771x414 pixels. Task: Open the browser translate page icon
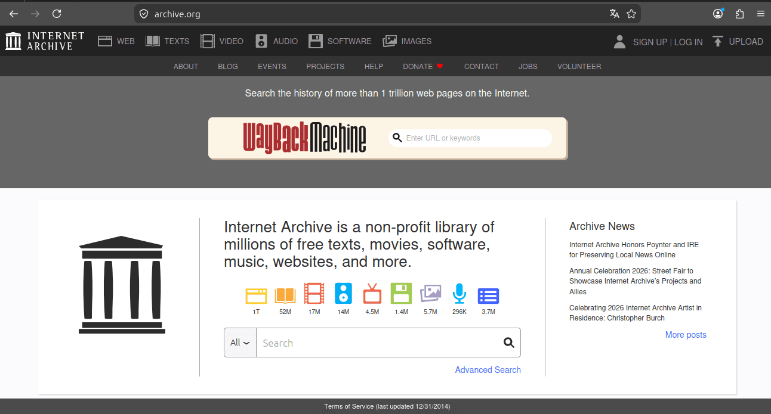point(615,14)
